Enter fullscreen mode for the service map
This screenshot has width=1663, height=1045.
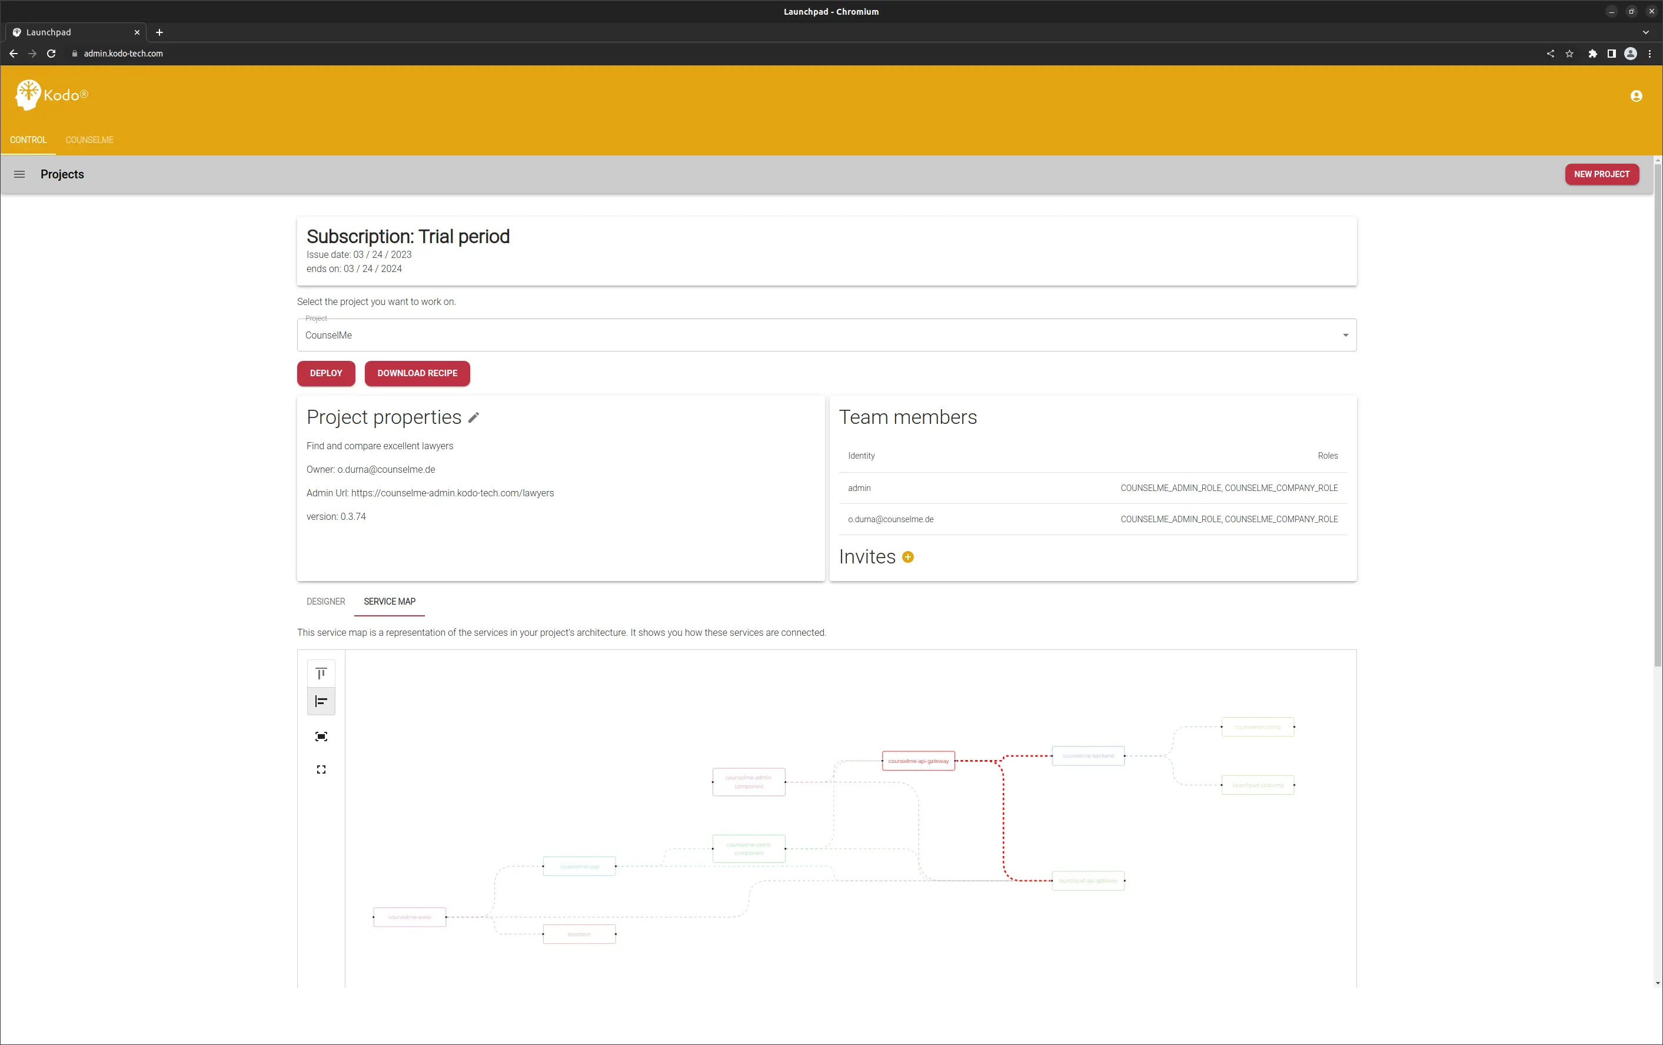pyautogui.click(x=321, y=769)
